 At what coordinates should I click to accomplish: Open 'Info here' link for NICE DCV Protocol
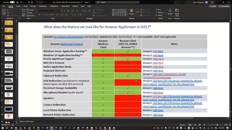158,63
